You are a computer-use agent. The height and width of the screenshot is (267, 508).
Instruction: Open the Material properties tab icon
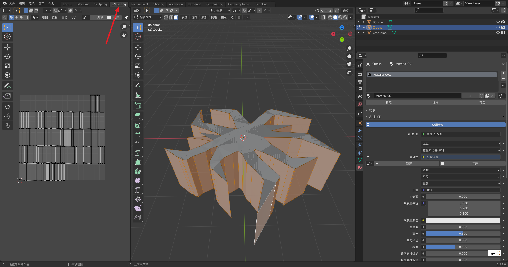[360, 168]
